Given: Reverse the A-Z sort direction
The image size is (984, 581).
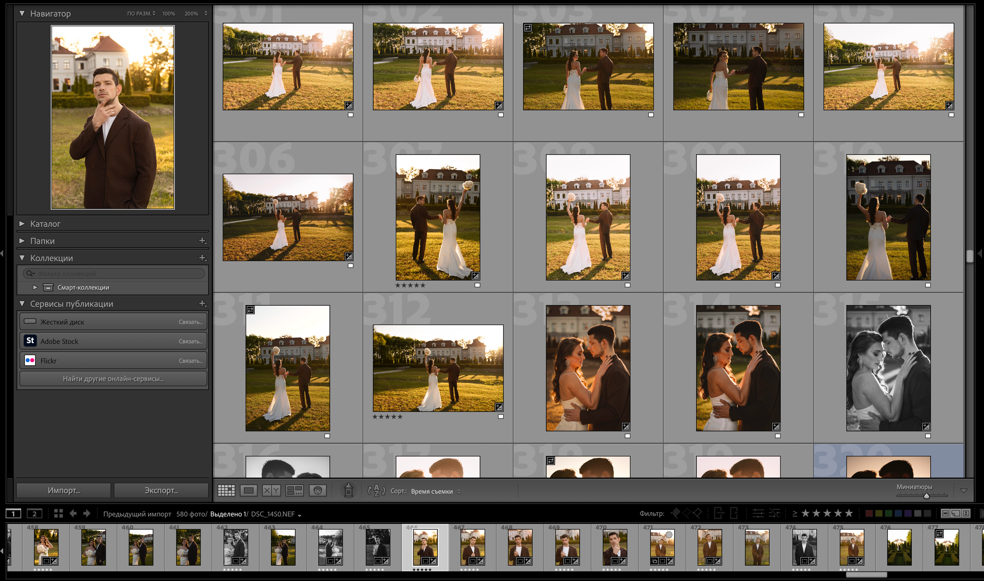Looking at the screenshot, I should tap(376, 491).
